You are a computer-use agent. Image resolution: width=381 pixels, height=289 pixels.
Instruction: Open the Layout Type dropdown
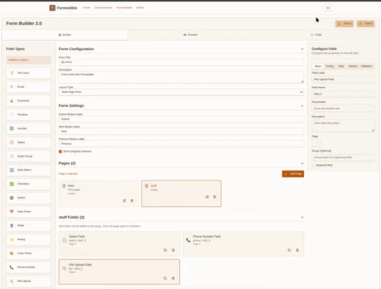click(x=182, y=92)
